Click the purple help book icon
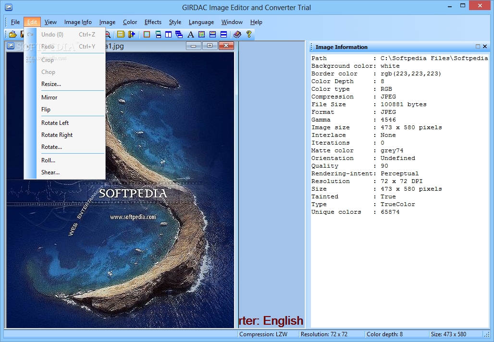This screenshot has height=342, width=494. (x=237, y=34)
